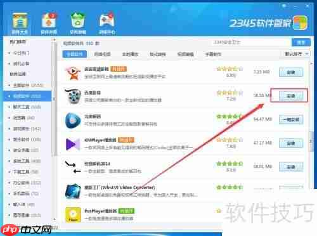This screenshot has width=317, height=236.
Task: Click the star rating of KMPlayer播放器
Action: (x=230, y=140)
